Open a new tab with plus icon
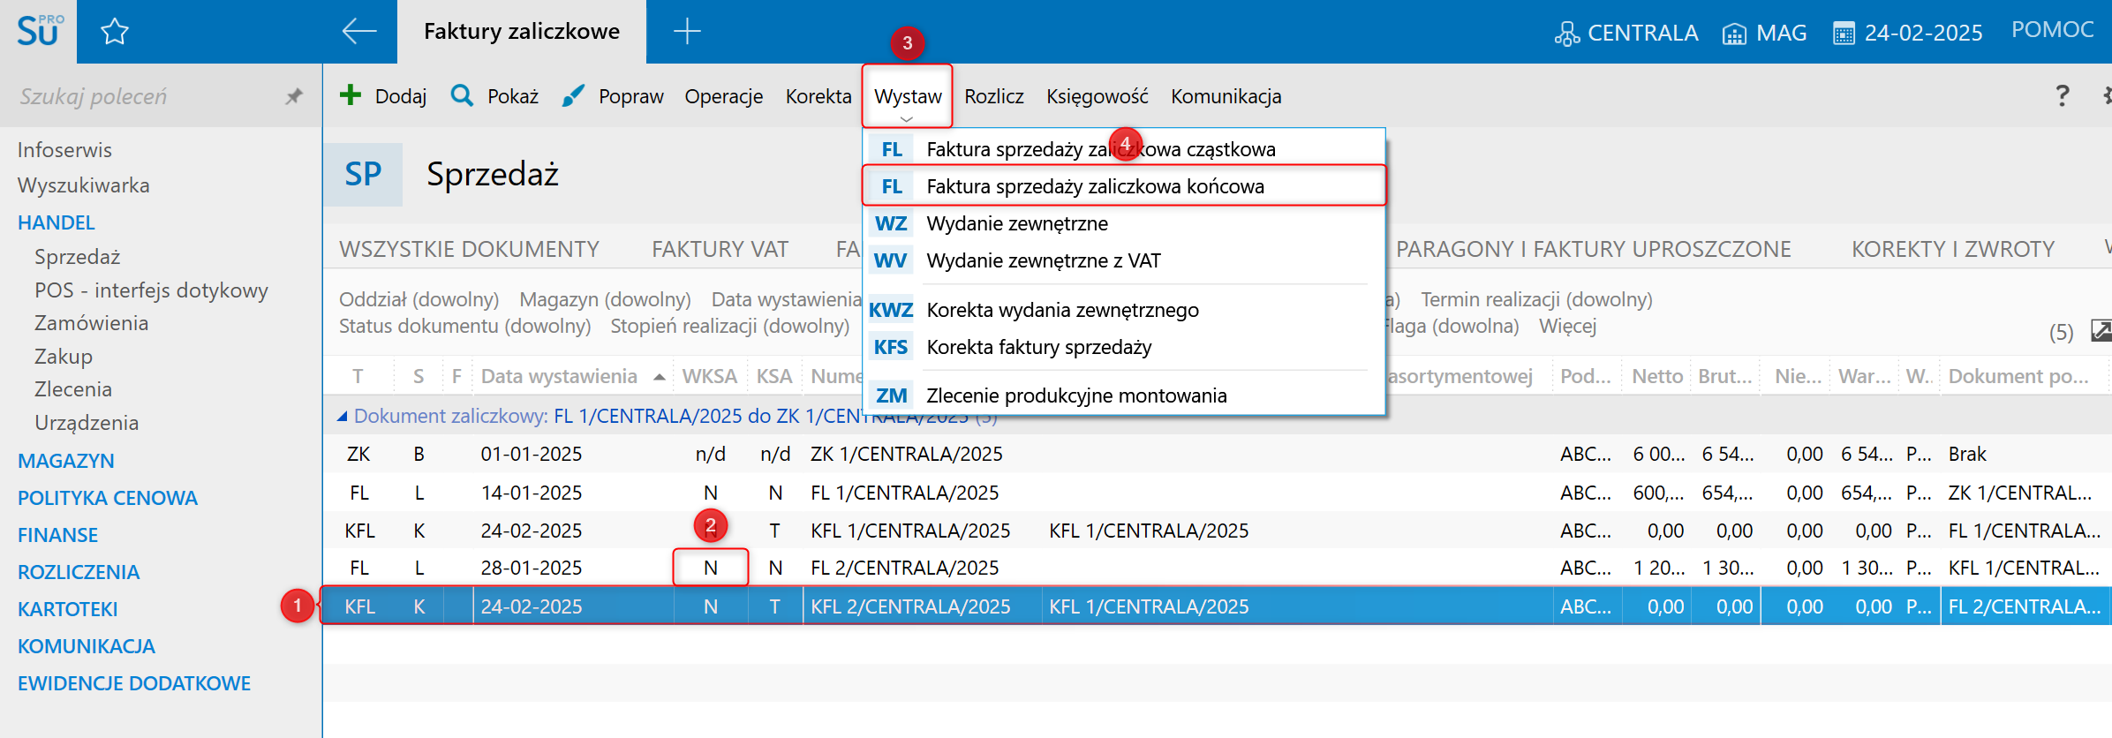2112x738 pixels. click(687, 32)
